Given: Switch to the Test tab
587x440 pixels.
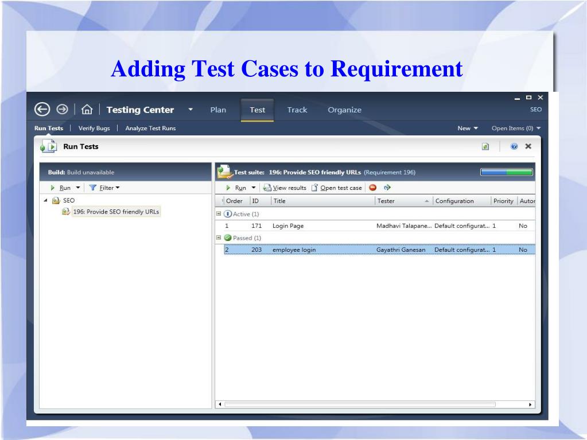Looking at the screenshot, I should point(257,110).
